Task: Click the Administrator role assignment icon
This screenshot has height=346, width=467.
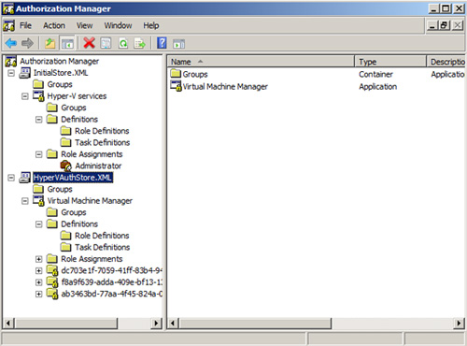Action: 66,166
